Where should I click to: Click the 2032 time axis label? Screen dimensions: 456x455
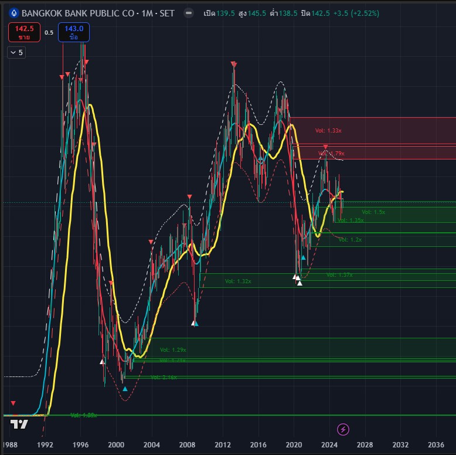click(x=400, y=445)
